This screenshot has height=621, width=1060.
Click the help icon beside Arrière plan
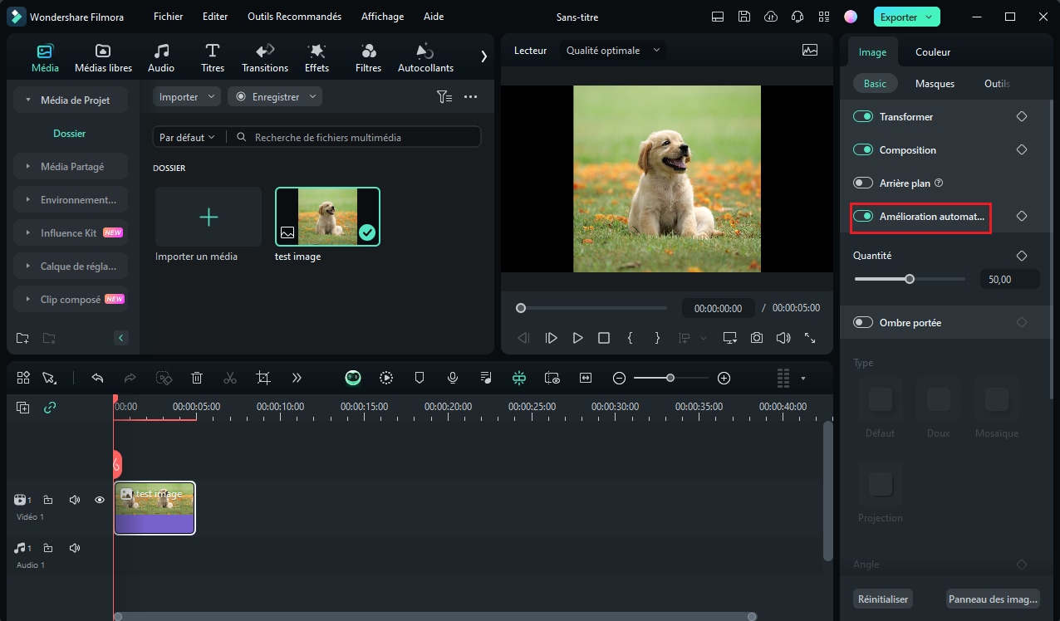940,183
